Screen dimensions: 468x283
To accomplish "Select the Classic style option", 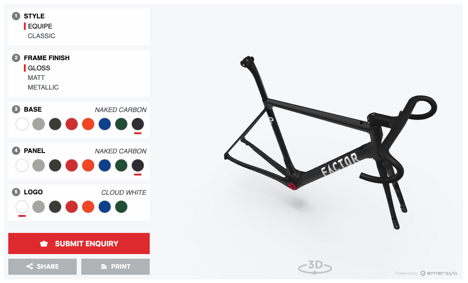I will [41, 36].
